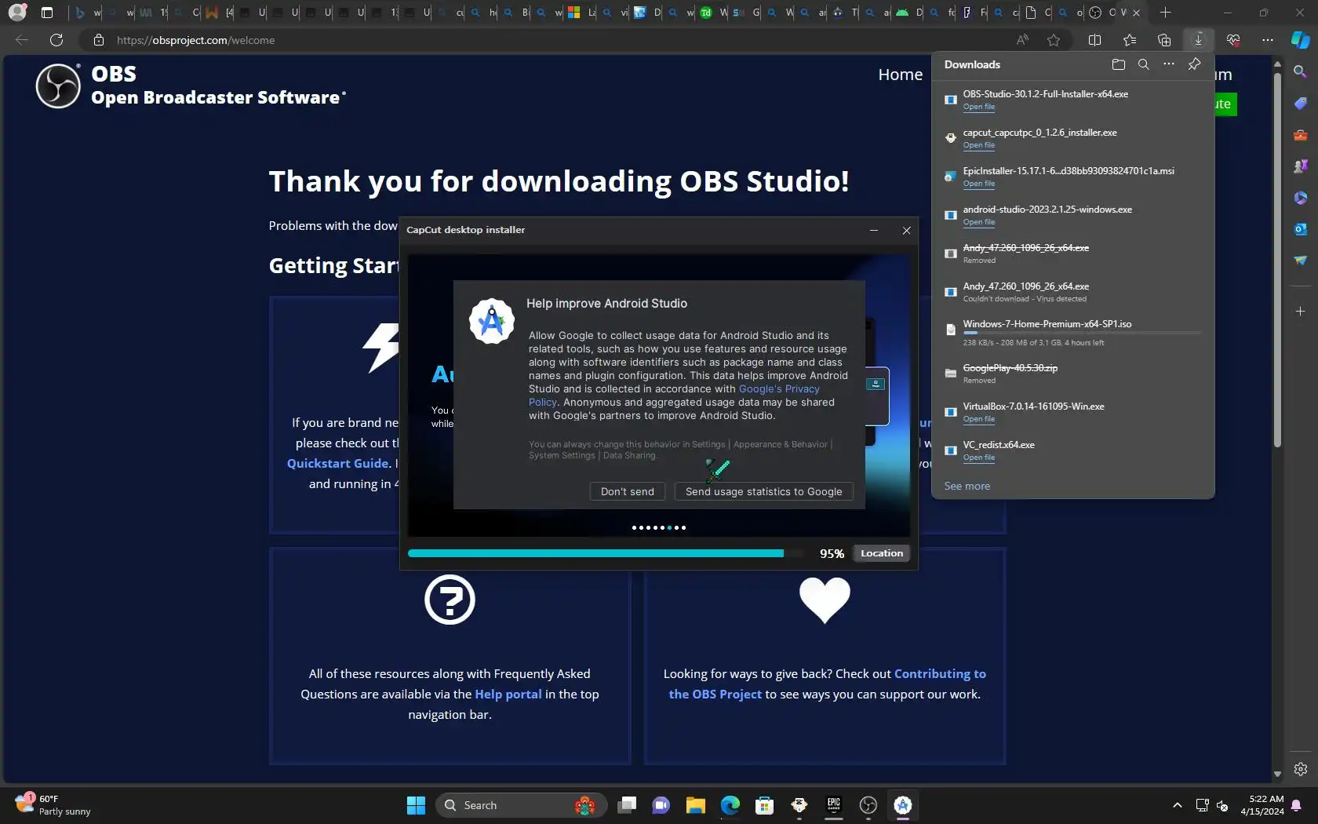Open Edge Settings and more menu
Image resolution: width=1318 pixels, height=824 pixels.
[x=1268, y=40]
